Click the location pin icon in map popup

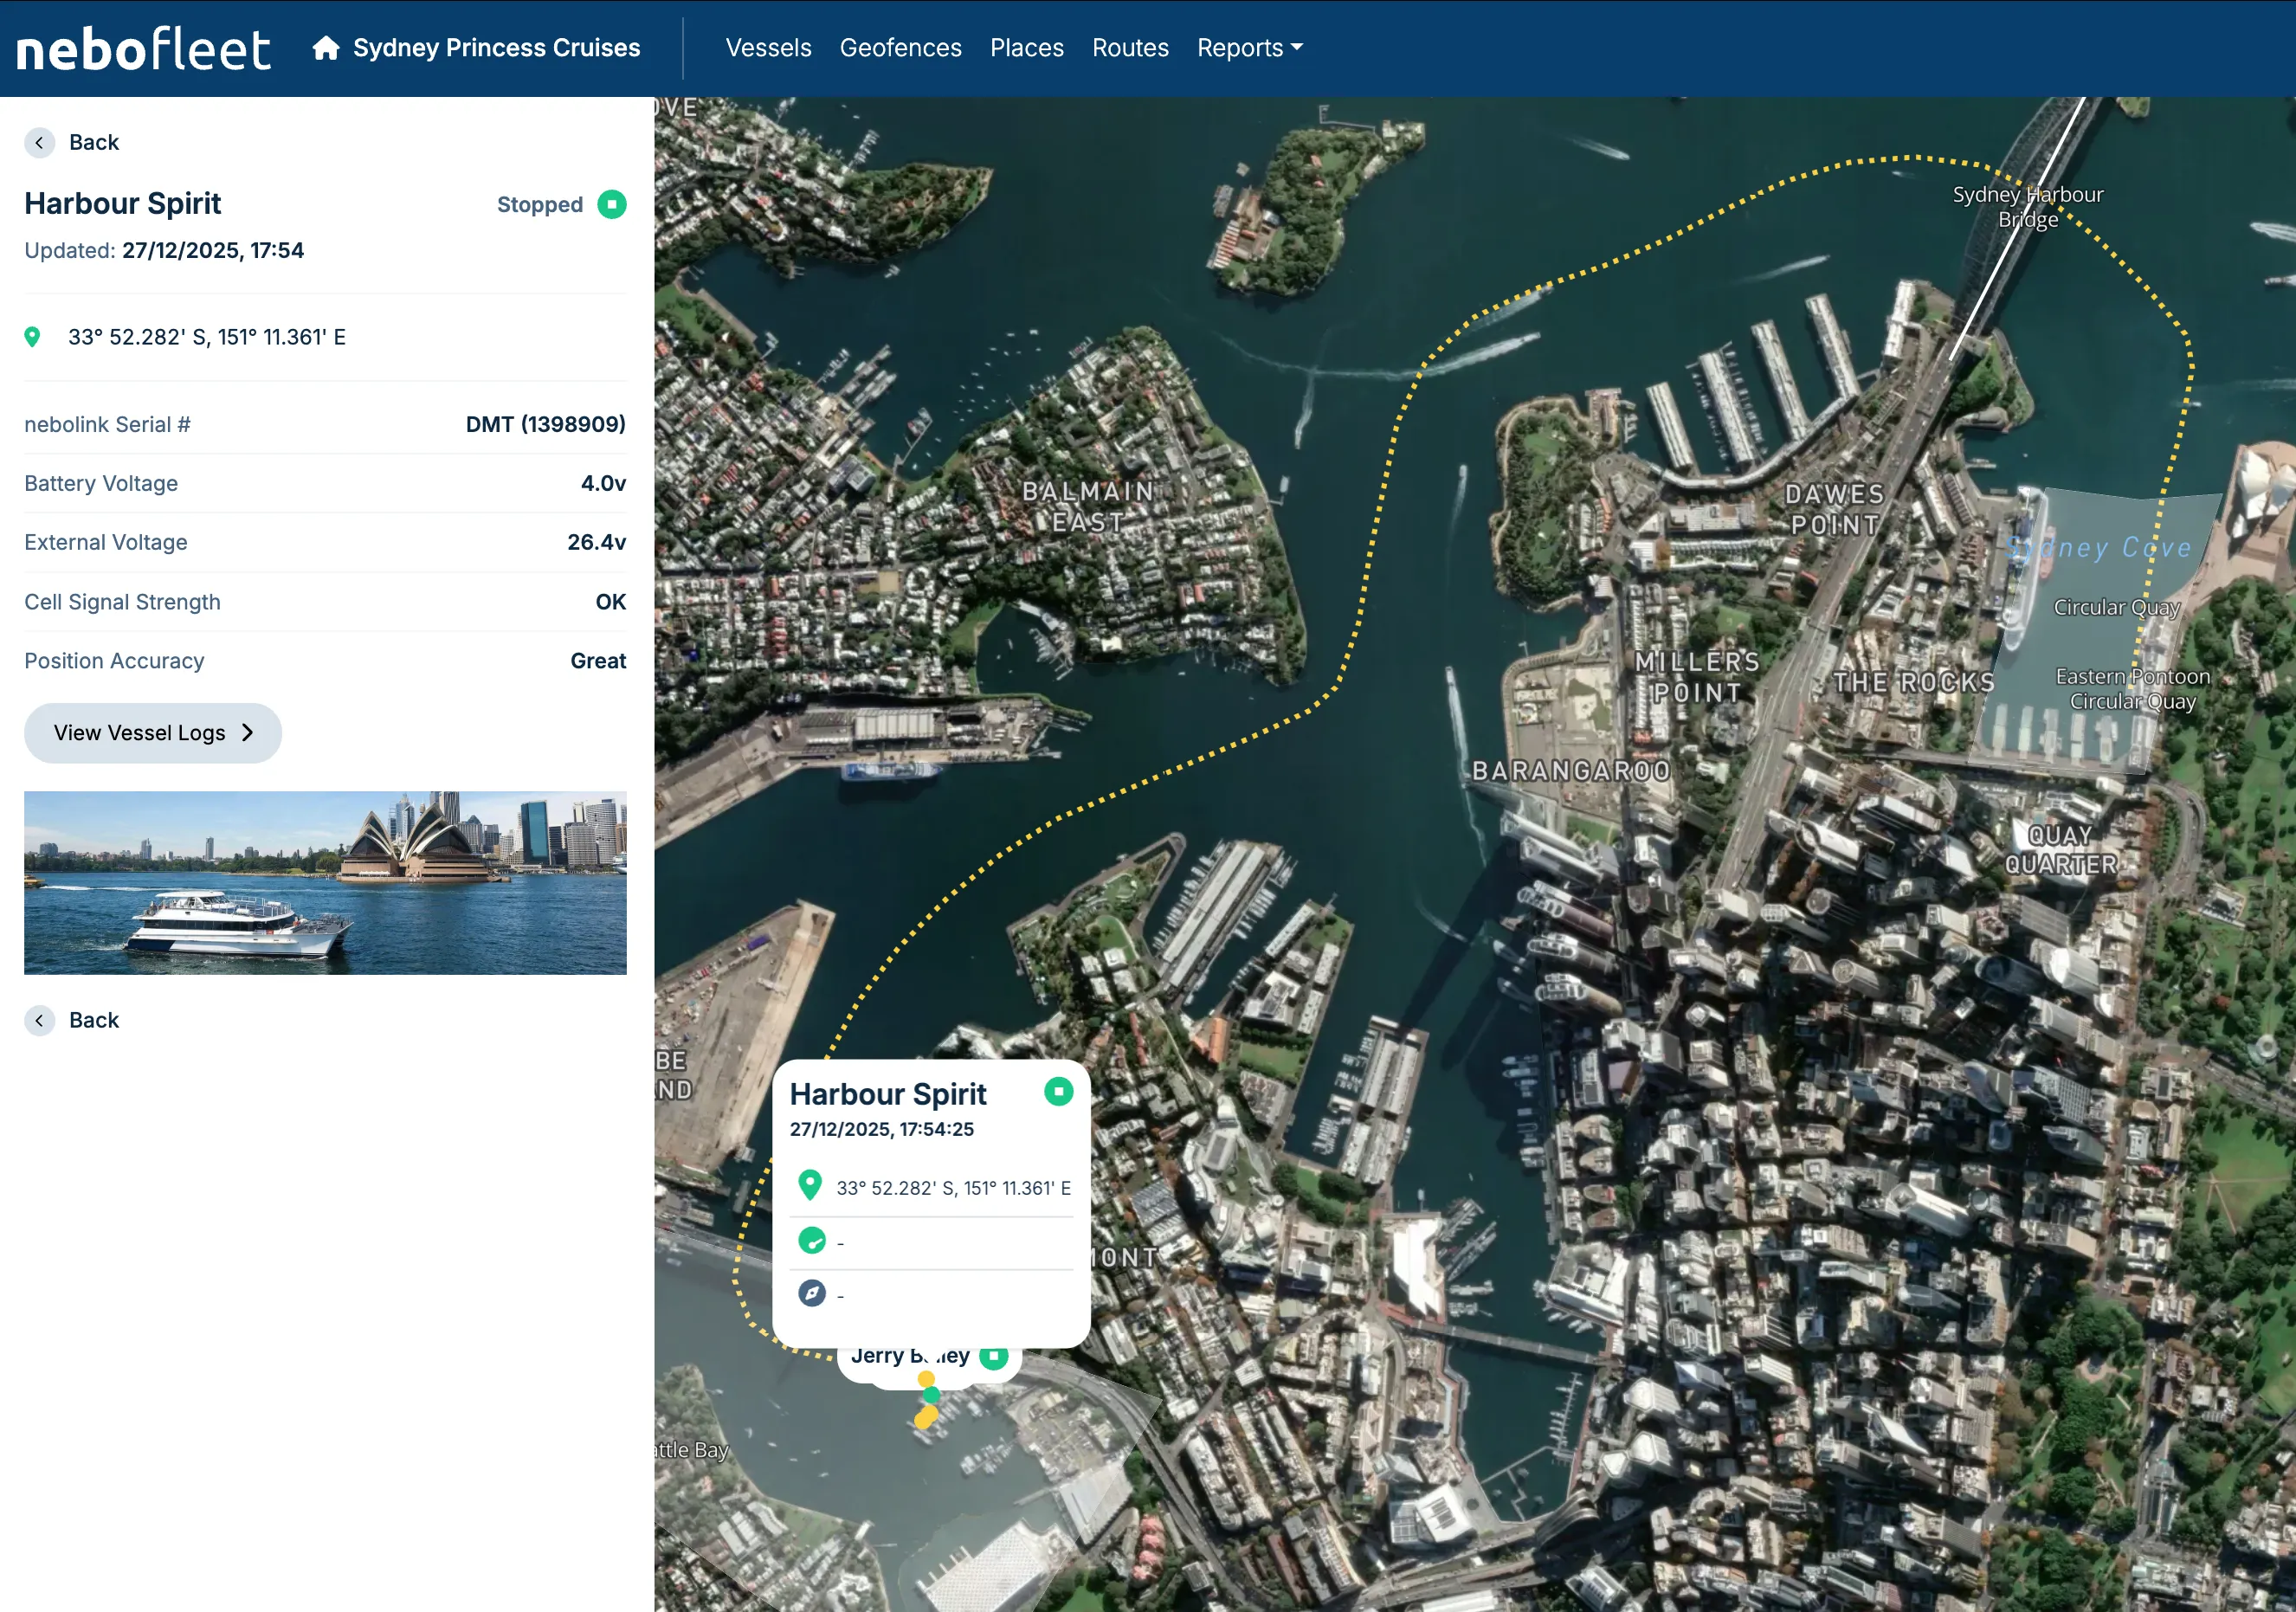tap(810, 1186)
